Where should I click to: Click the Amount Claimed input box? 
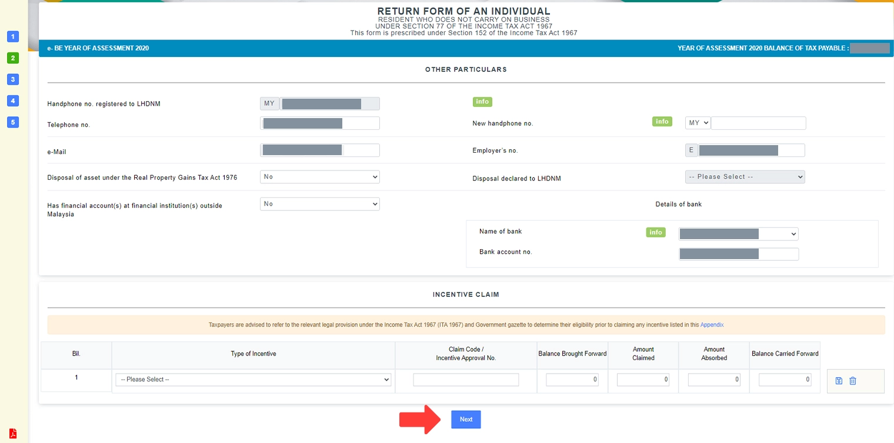tap(643, 379)
